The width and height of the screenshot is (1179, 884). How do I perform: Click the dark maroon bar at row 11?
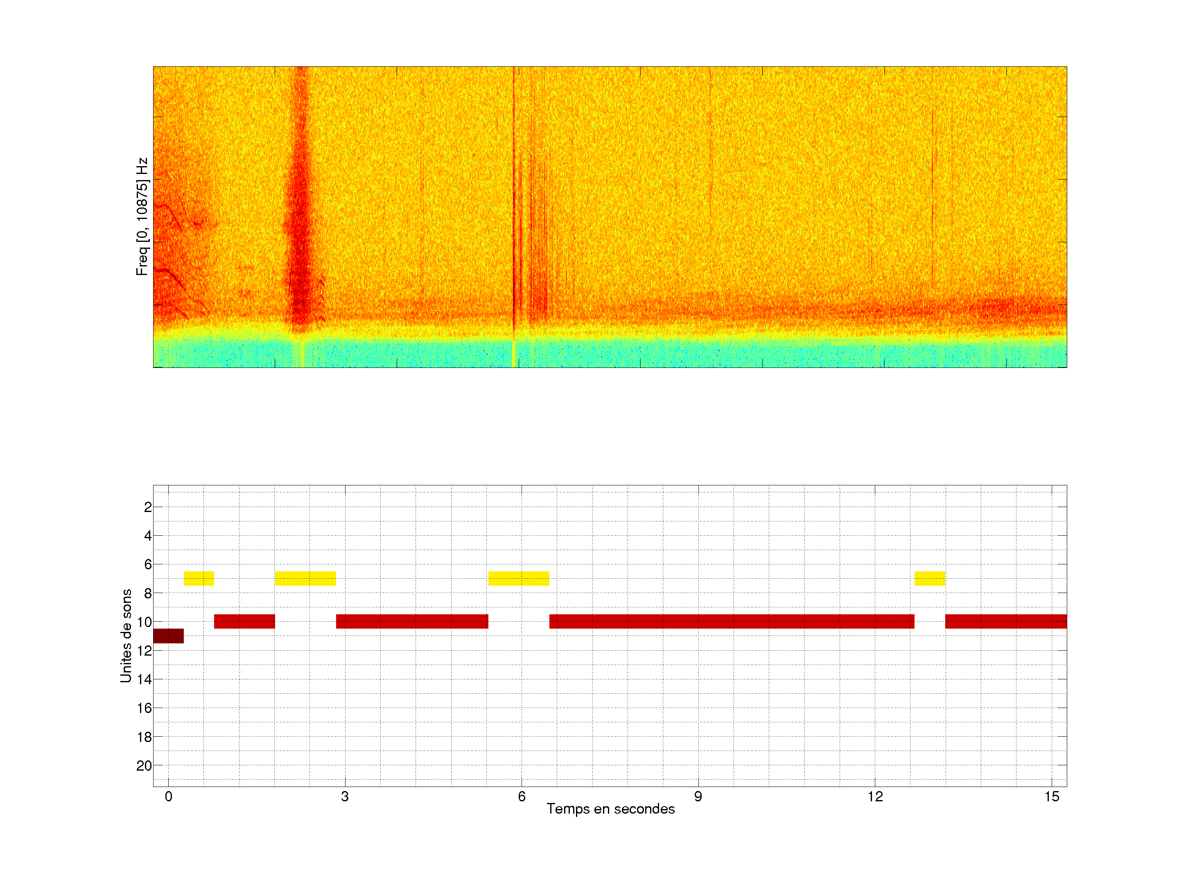pos(168,636)
